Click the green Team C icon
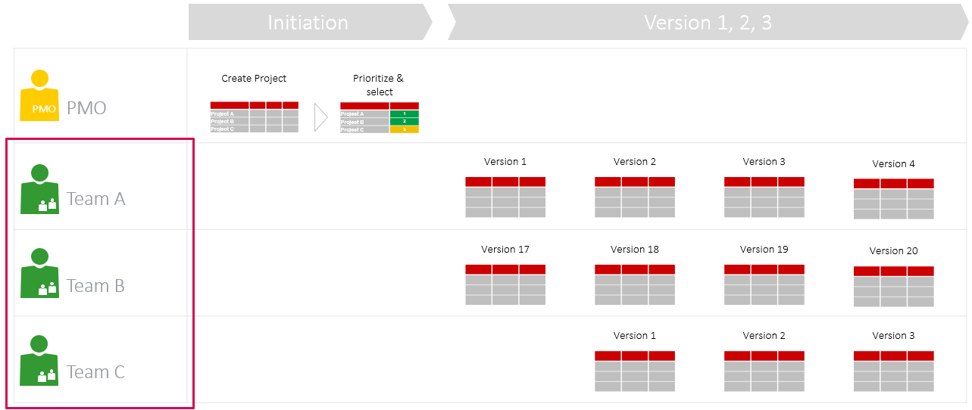Image resolution: width=972 pixels, height=410 pixels. pos(39,360)
